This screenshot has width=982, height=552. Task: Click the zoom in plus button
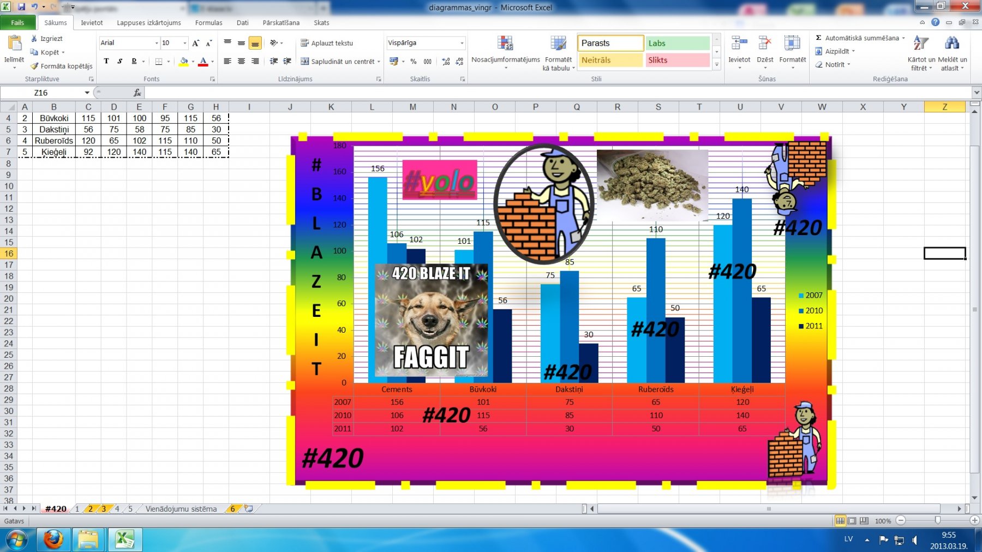coord(974,521)
